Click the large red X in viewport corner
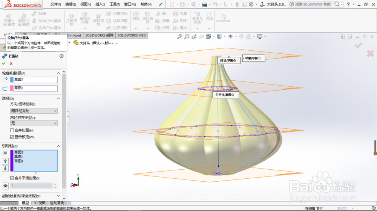 click(370, 53)
